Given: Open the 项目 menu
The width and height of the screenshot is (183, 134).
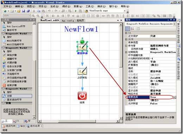Looking at the screenshot, I should click(43, 6).
